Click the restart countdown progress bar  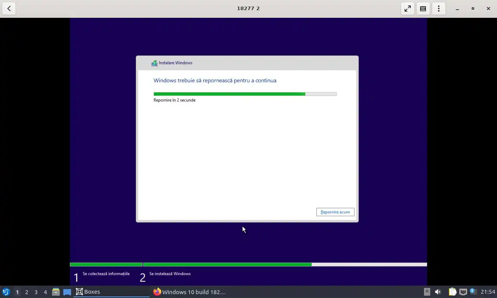tap(245, 94)
